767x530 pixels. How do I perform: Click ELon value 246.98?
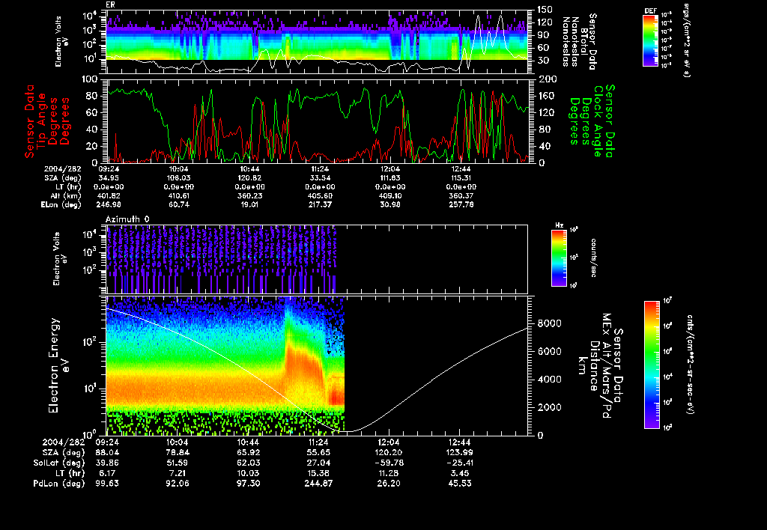pyautogui.click(x=109, y=204)
